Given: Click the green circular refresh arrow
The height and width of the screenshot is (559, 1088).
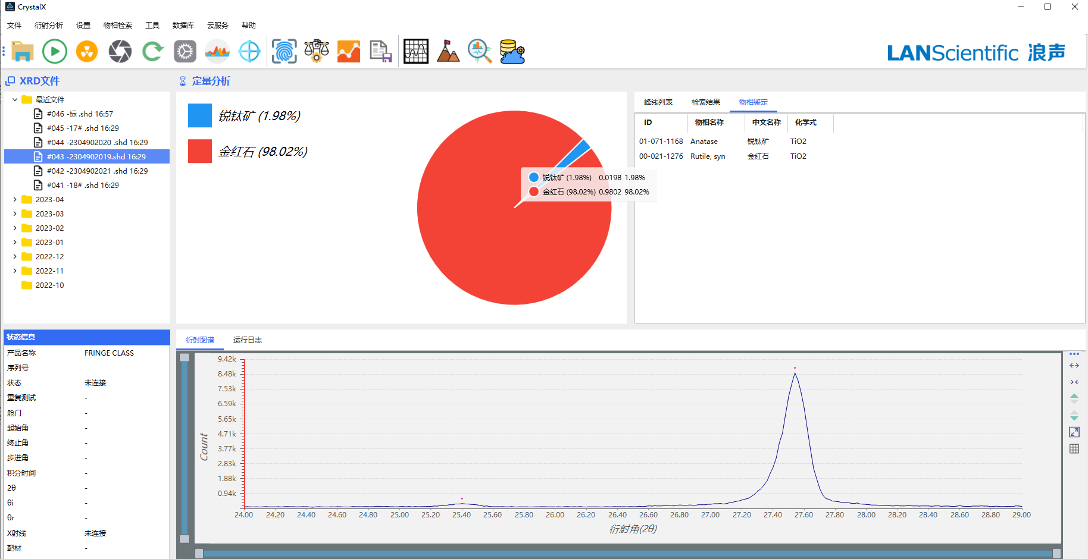Looking at the screenshot, I should coord(152,52).
